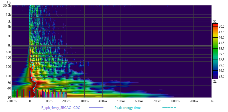
Task: Click the Peak energy time legend label
Action: coord(127,108)
